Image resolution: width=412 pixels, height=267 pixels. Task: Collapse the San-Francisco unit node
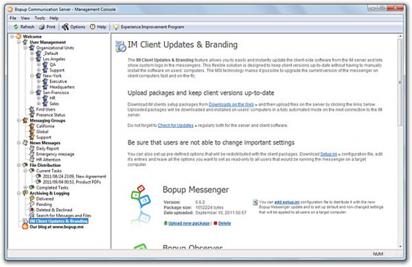pyautogui.click(x=32, y=92)
